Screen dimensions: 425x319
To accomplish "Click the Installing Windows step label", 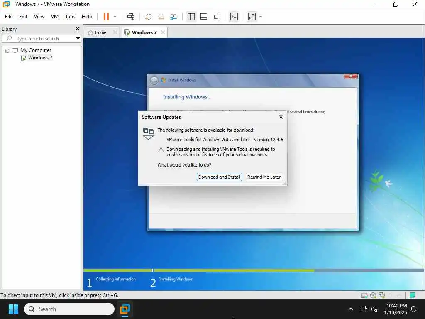I will click(176, 279).
